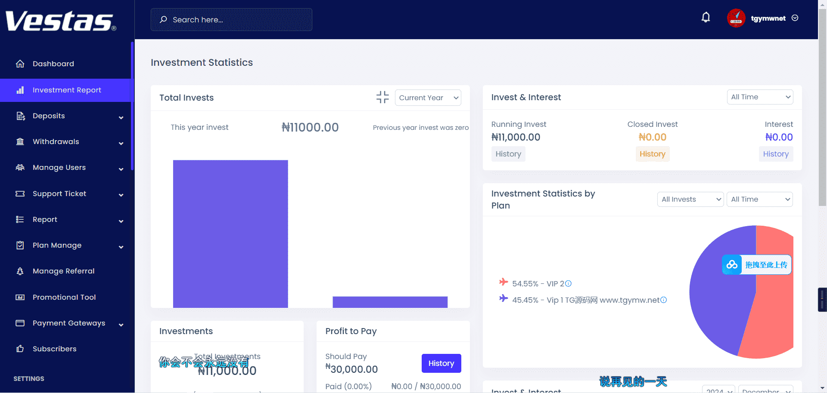The width and height of the screenshot is (827, 393).
Task: Click the Promotional Tool ad icon
Action: 20,297
